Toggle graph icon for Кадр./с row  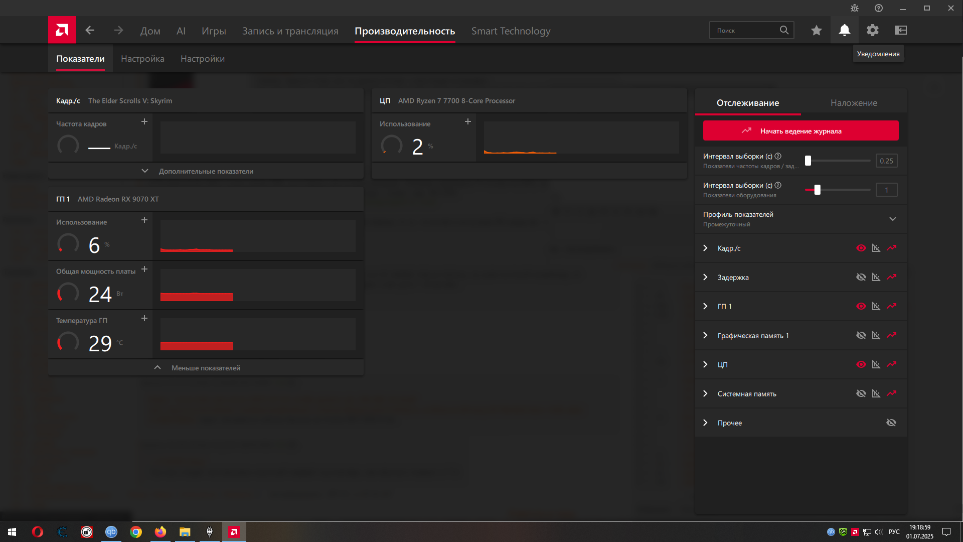[x=876, y=248]
